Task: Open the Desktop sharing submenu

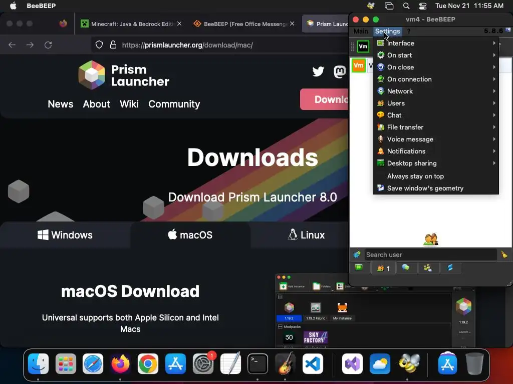Action: tap(436, 163)
